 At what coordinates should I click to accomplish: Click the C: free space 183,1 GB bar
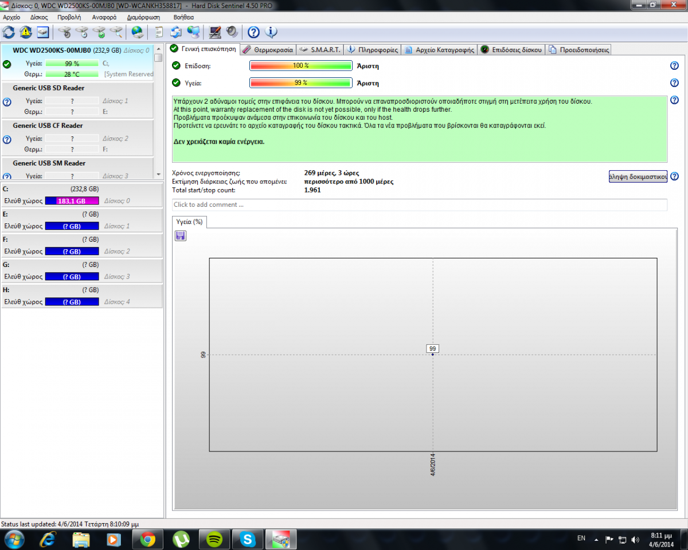tap(72, 201)
